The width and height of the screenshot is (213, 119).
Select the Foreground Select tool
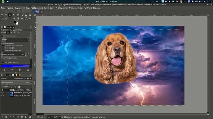click(x=10, y=15)
